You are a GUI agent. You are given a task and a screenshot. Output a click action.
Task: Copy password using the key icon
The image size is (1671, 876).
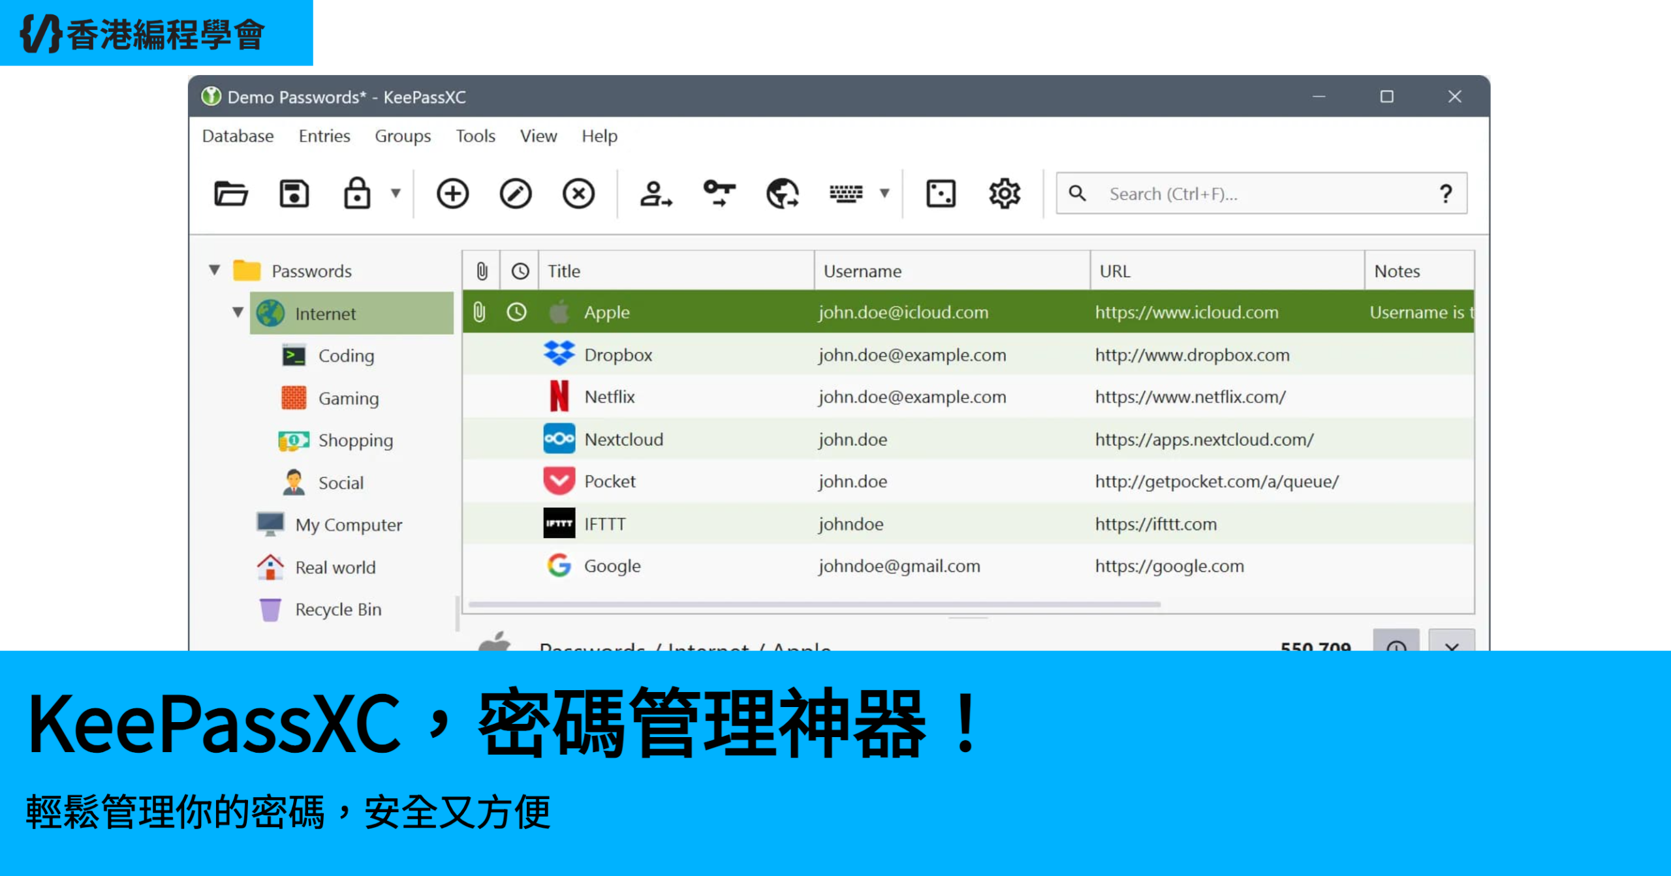pos(719,194)
